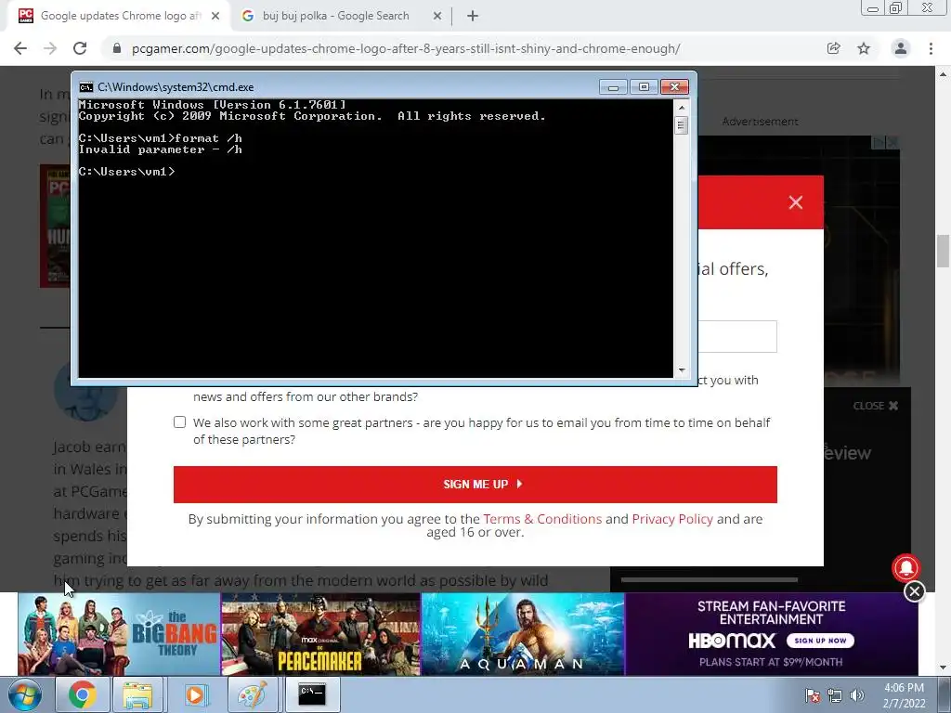Click the Big Bang Theory ad image

[x=120, y=634]
